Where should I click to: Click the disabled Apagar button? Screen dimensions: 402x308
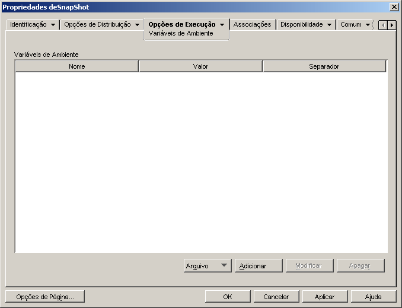tap(360, 266)
